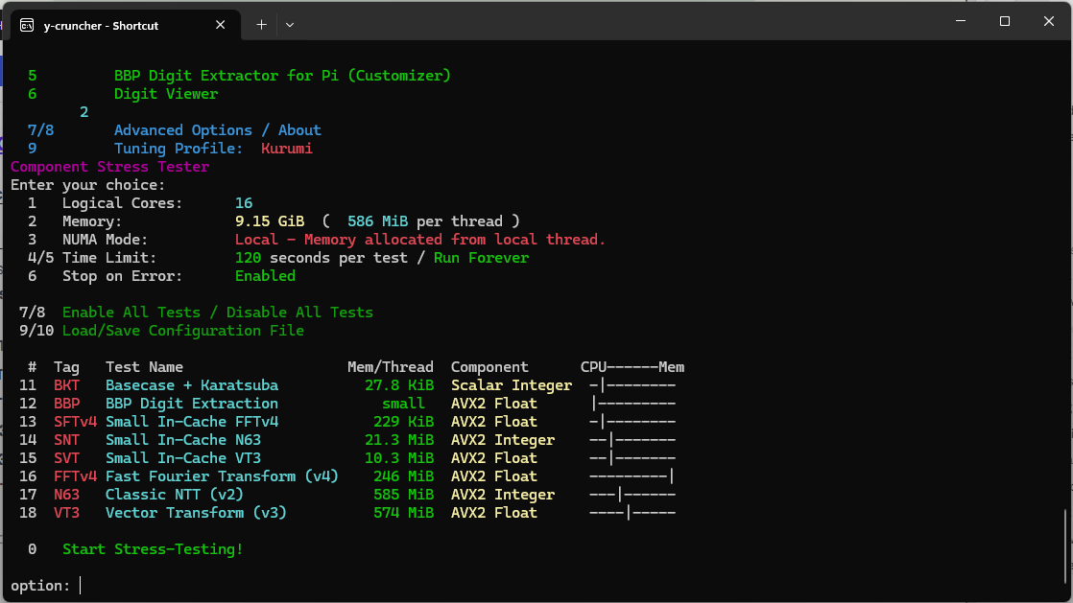The width and height of the screenshot is (1073, 603).
Task: Click the 'BKT' test tag
Action: [x=66, y=385]
